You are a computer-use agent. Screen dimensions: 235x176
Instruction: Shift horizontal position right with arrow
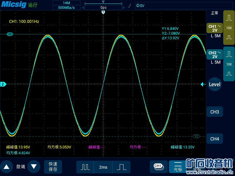coord(124,8)
